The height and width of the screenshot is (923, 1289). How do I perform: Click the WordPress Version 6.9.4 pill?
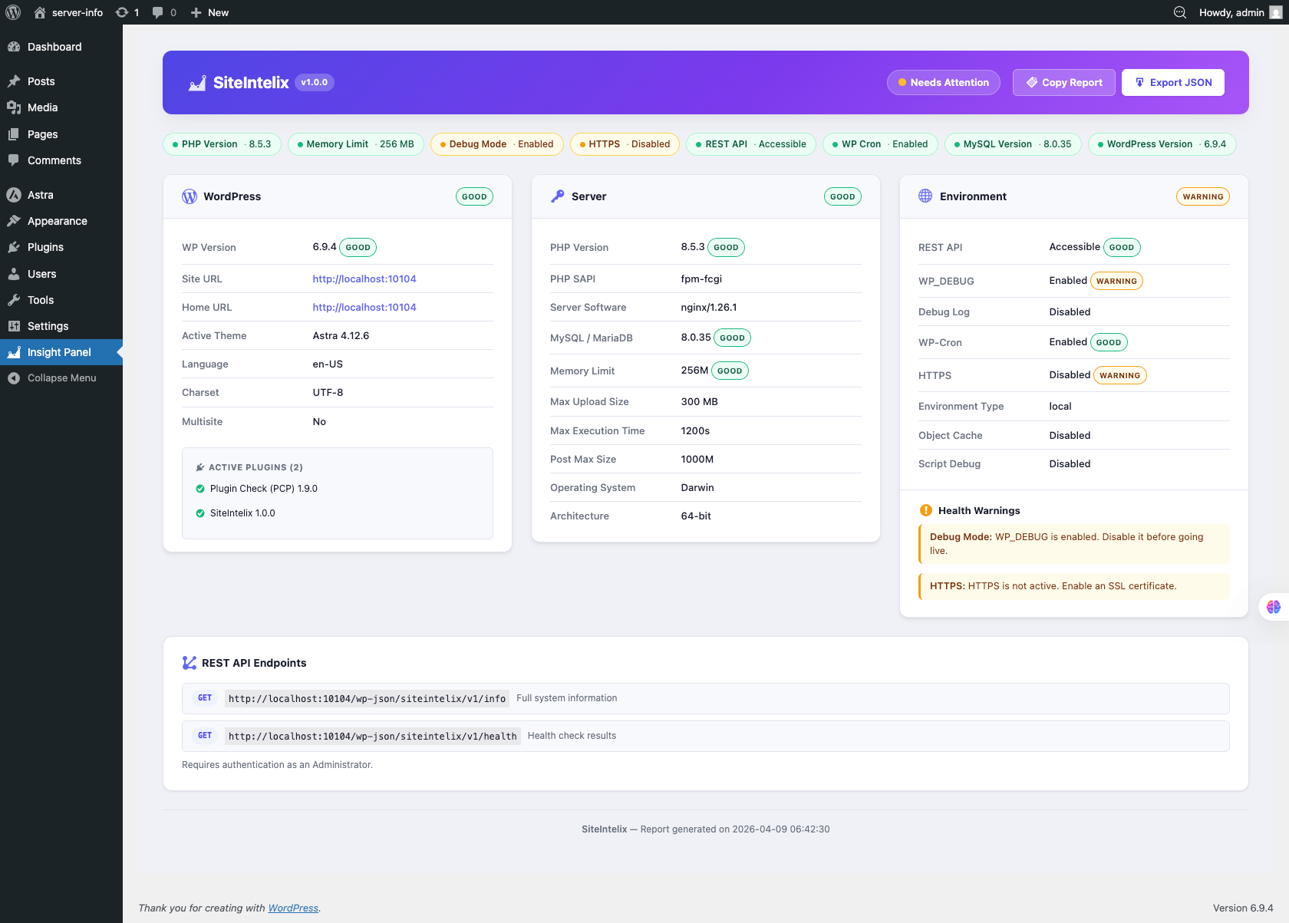click(x=1162, y=144)
